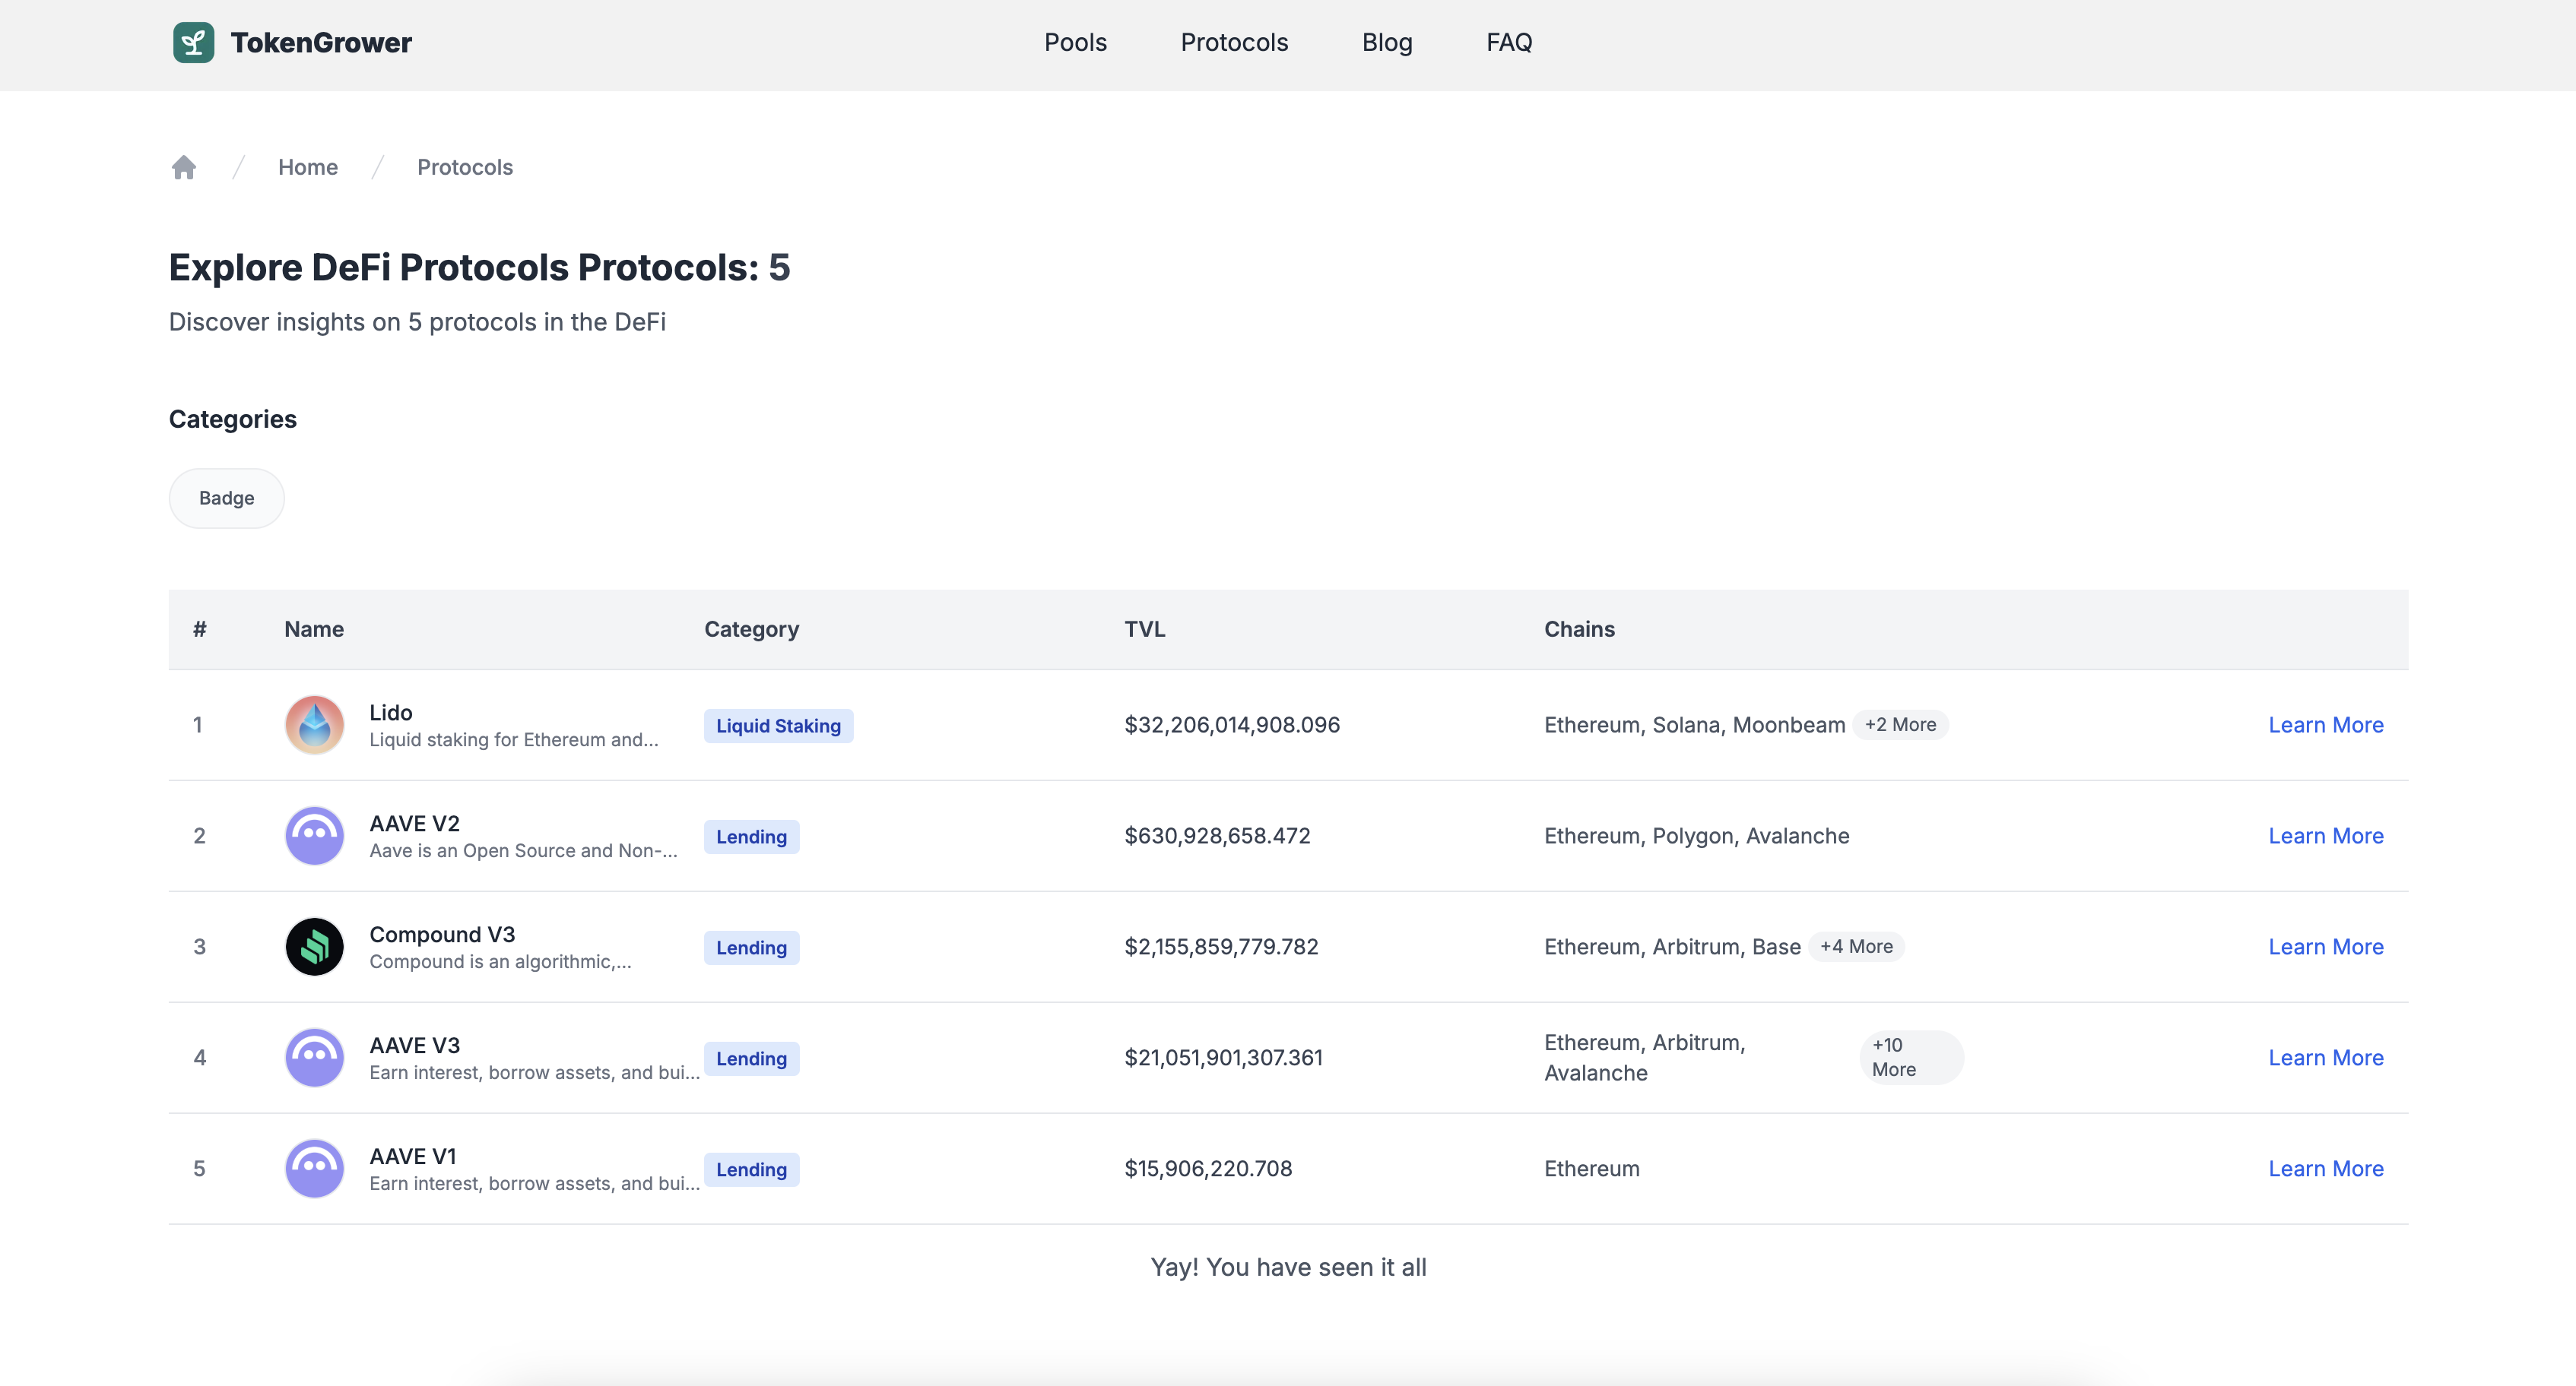Open Learn More for AAVE V2
2576x1386 pixels.
pyautogui.click(x=2326, y=835)
